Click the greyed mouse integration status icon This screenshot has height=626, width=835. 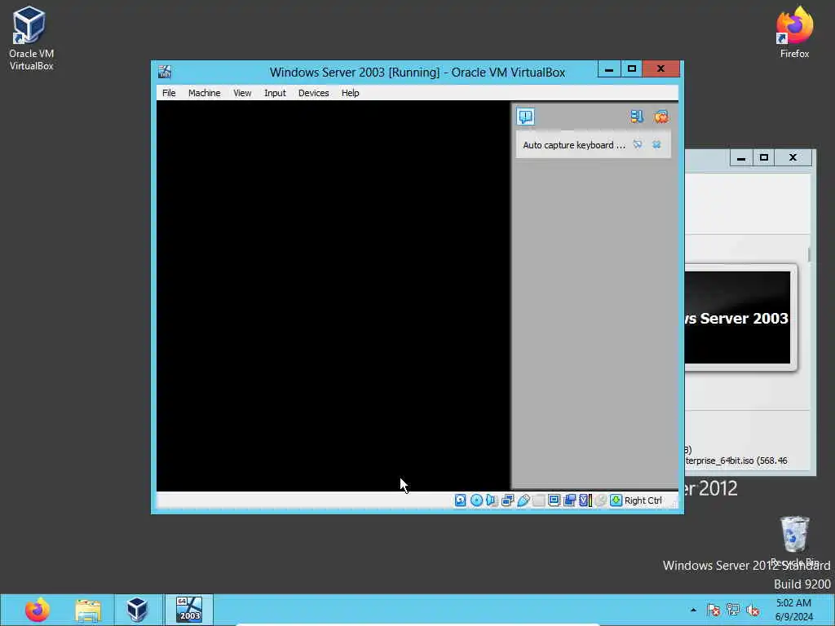click(x=601, y=500)
